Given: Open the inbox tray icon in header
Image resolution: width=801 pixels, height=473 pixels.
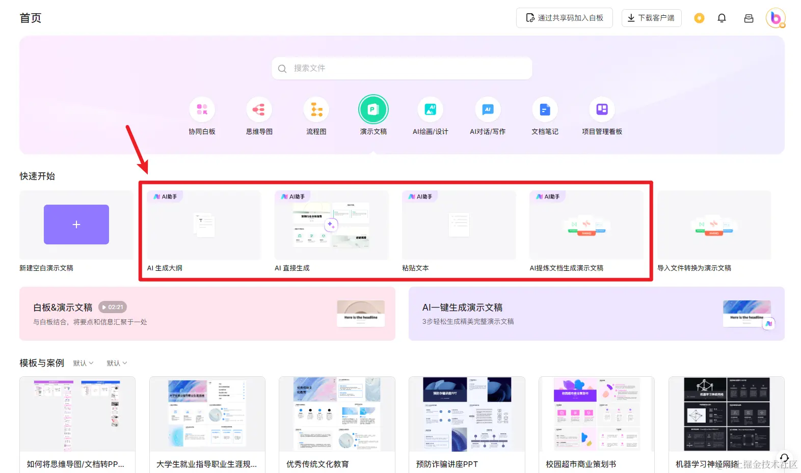Looking at the screenshot, I should coord(749,18).
